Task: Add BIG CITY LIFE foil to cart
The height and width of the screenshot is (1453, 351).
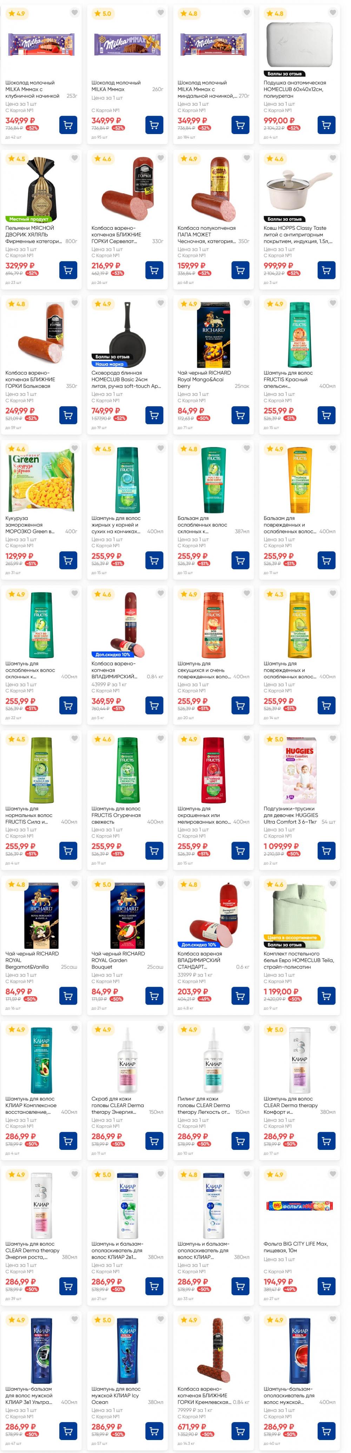Action: (x=326, y=1285)
